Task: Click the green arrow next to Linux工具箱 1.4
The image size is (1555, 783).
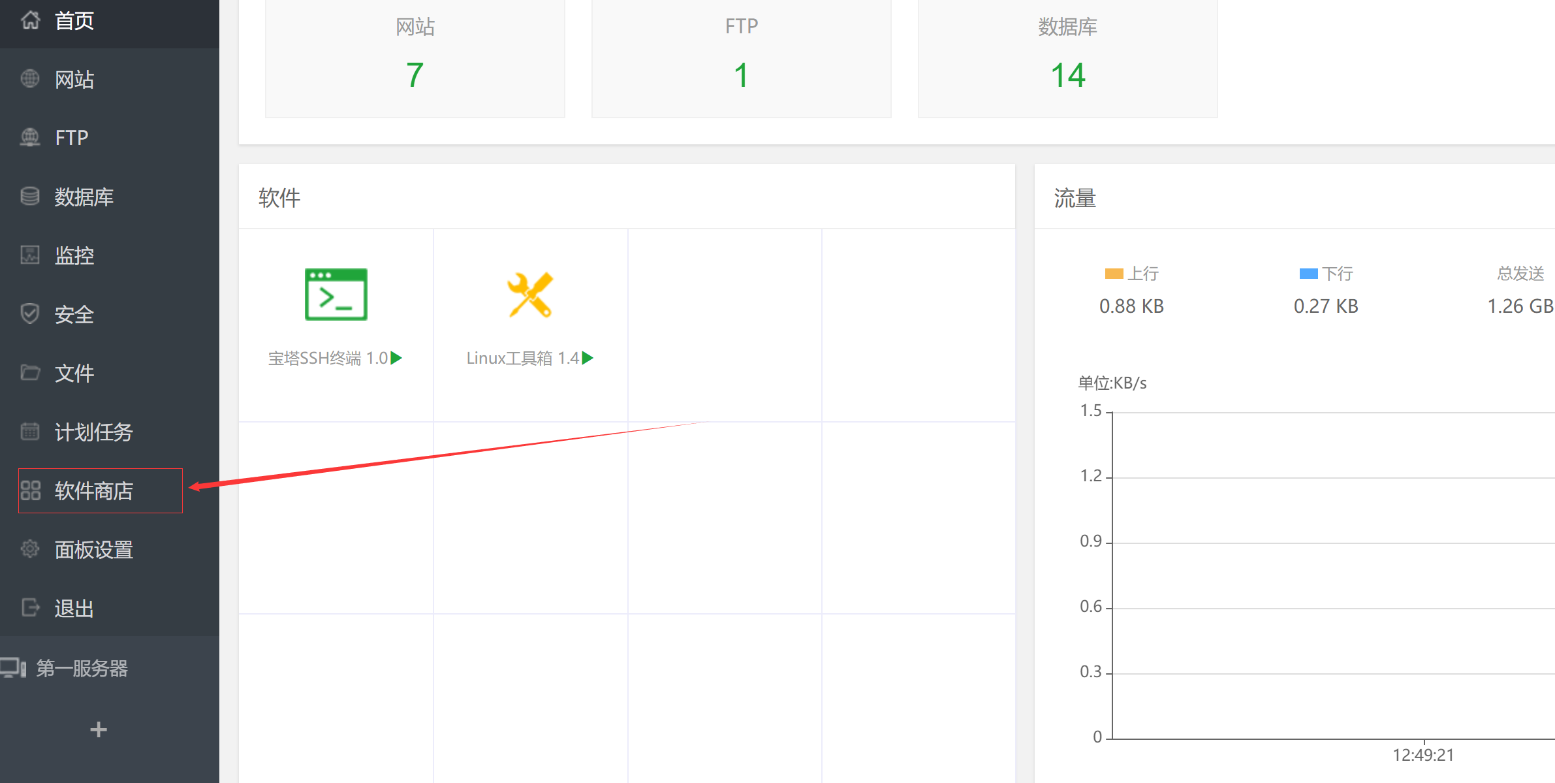Action: (x=588, y=358)
